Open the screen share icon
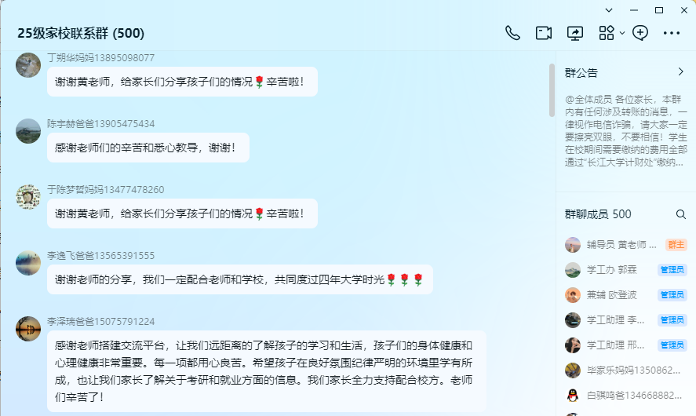696x416 pixels. (x=575, y=33)
